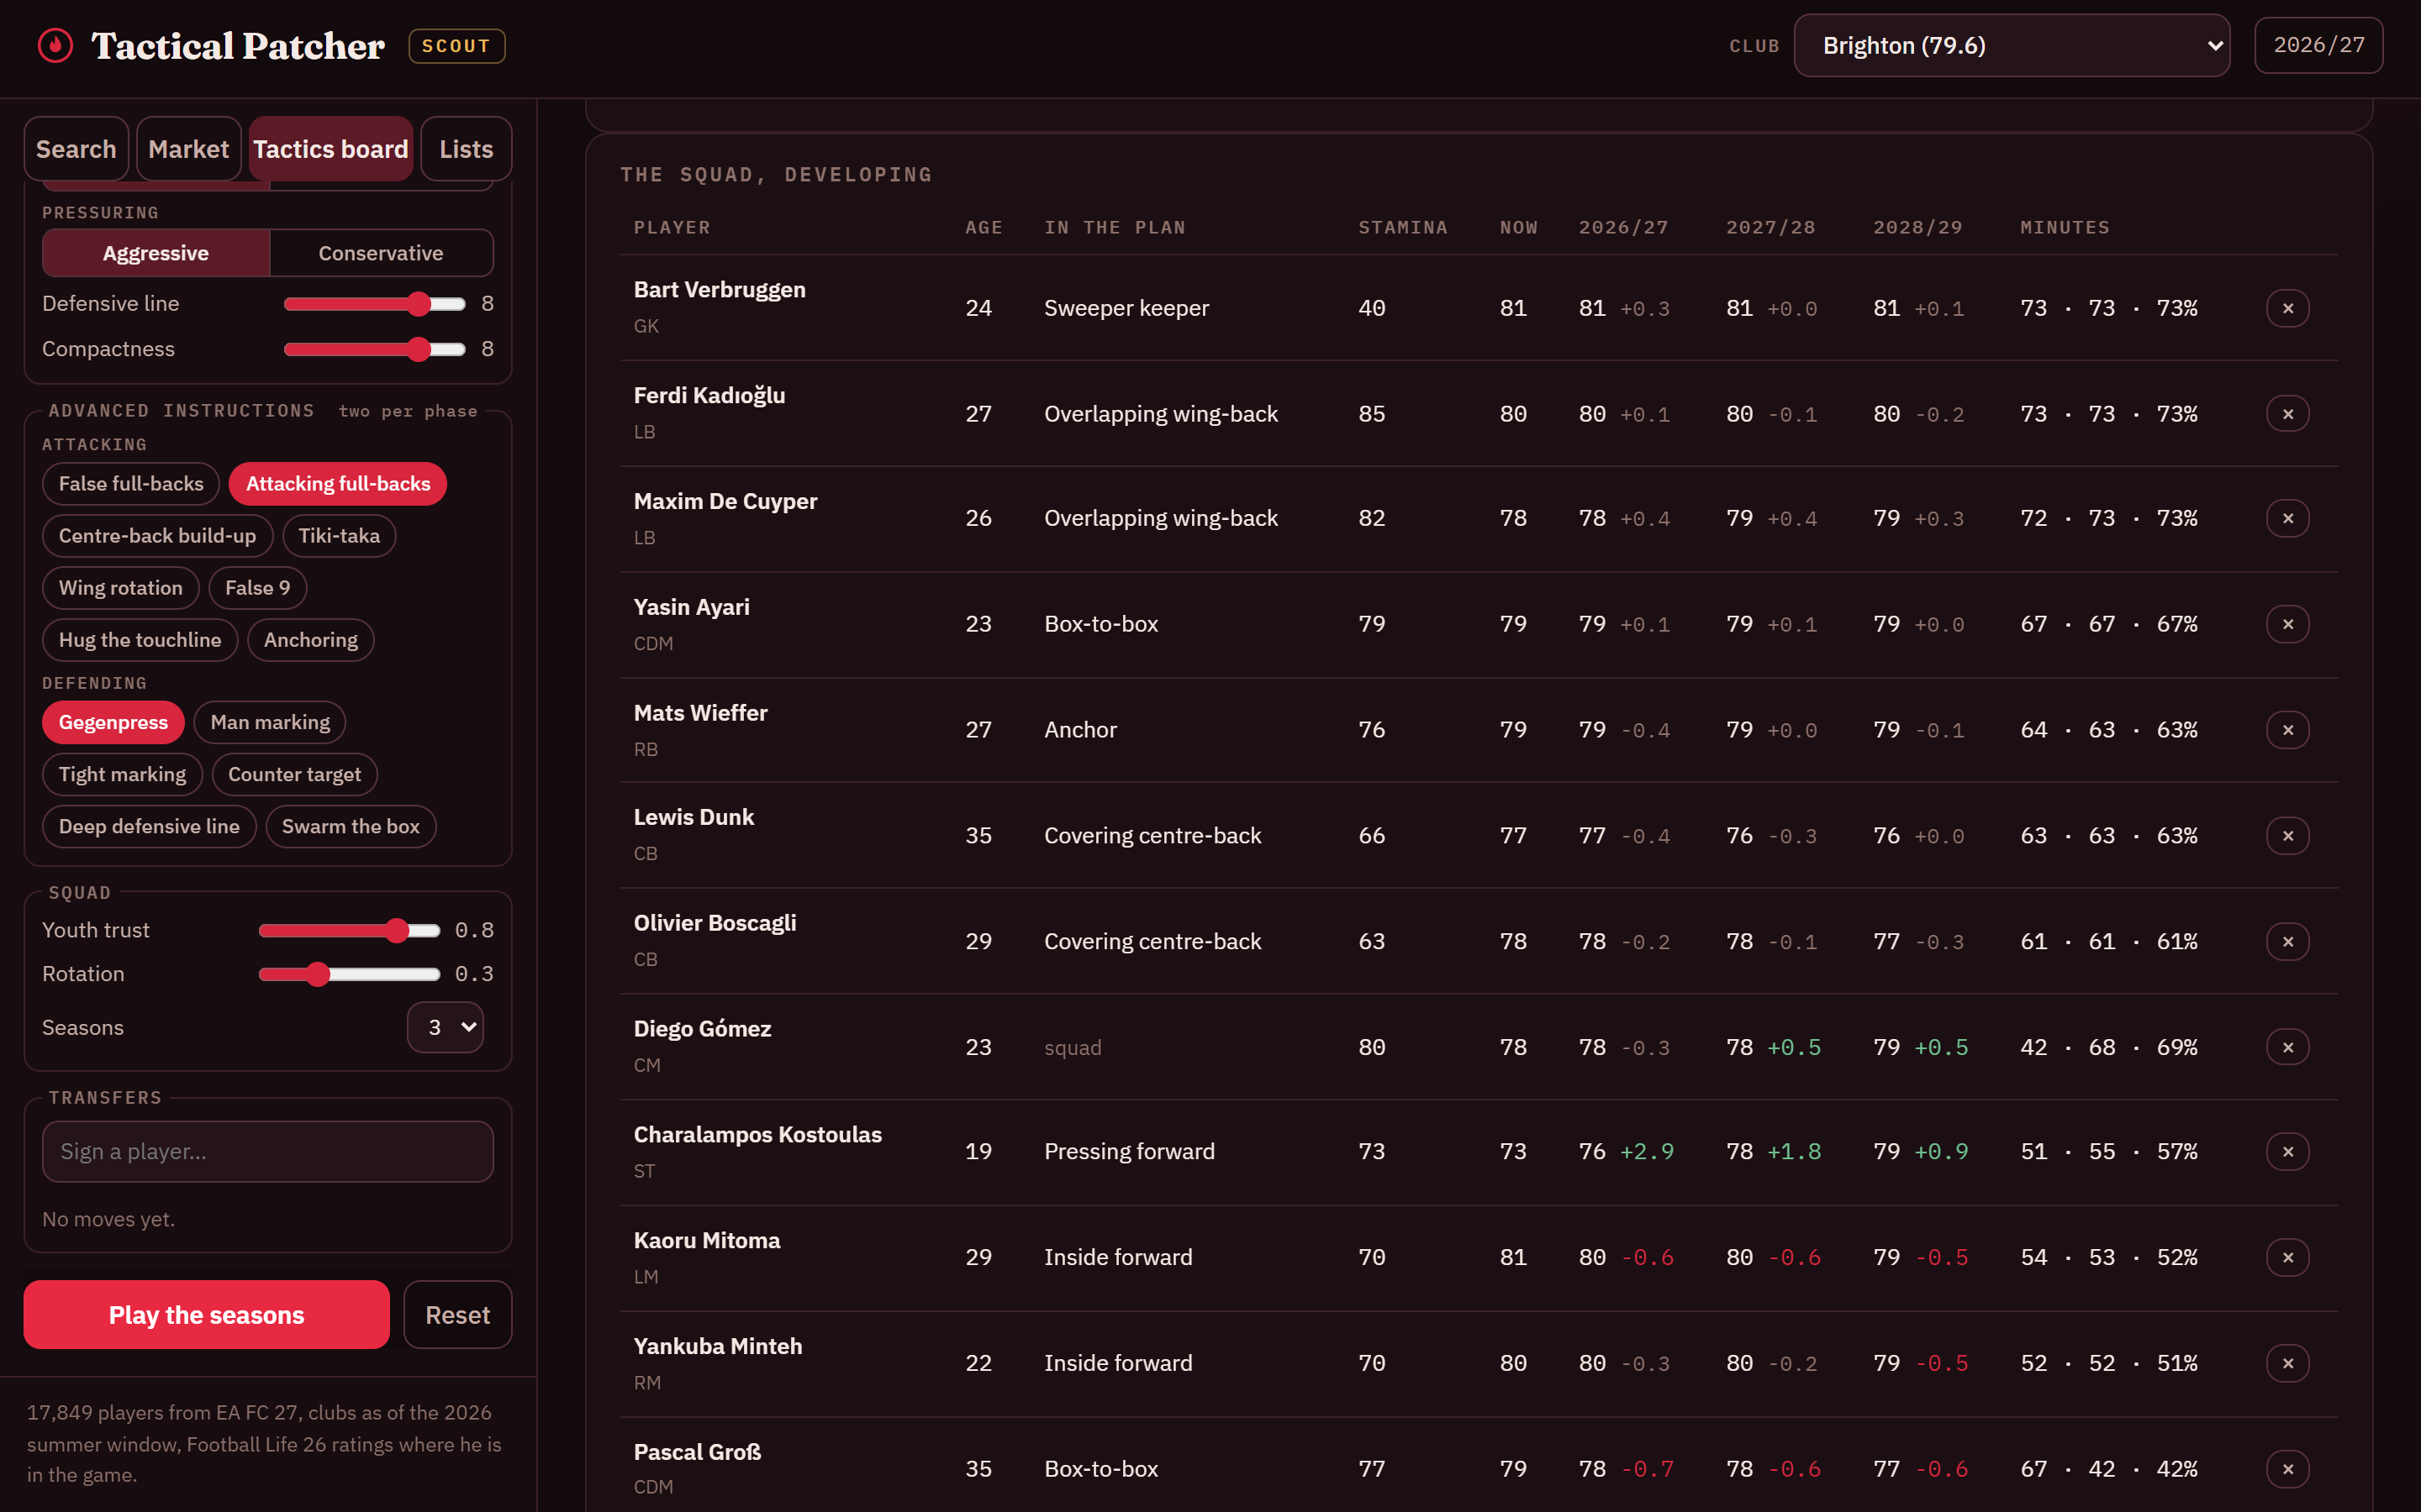2421x1512 pixels.
Task: Click the Sign a player input field
Action: 268,1152
